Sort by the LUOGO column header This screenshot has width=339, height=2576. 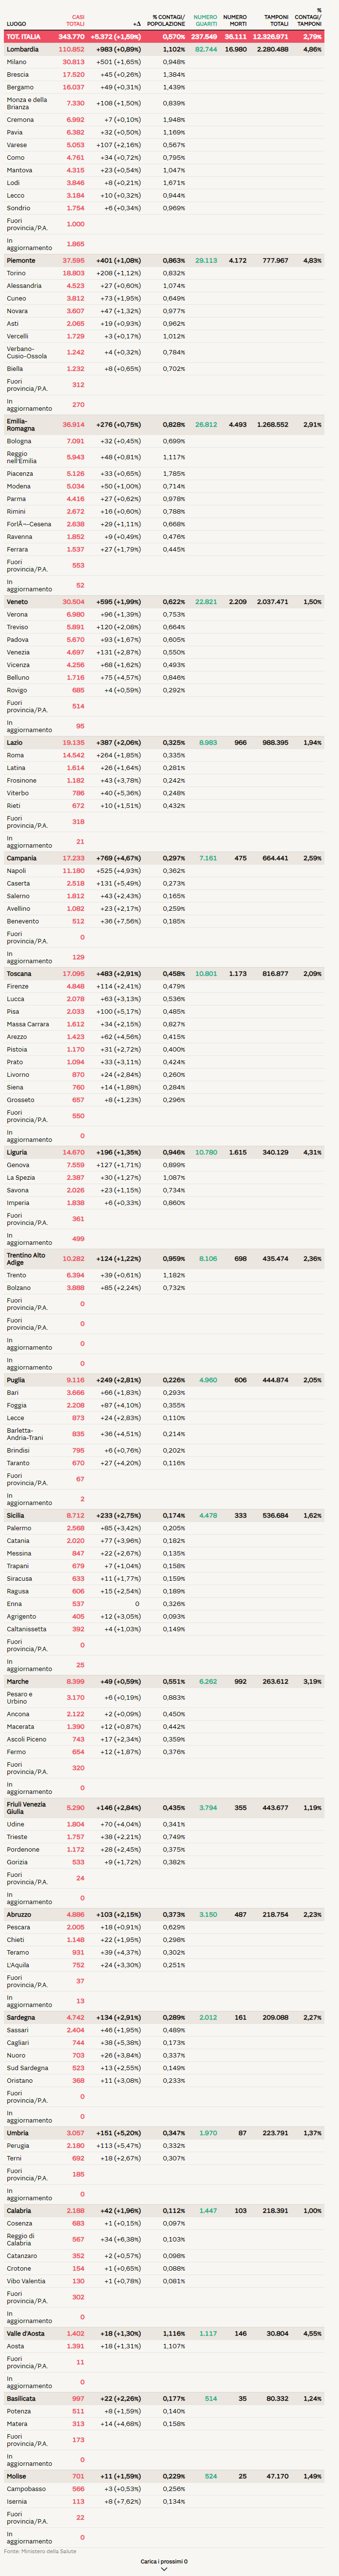coord(16,23)
